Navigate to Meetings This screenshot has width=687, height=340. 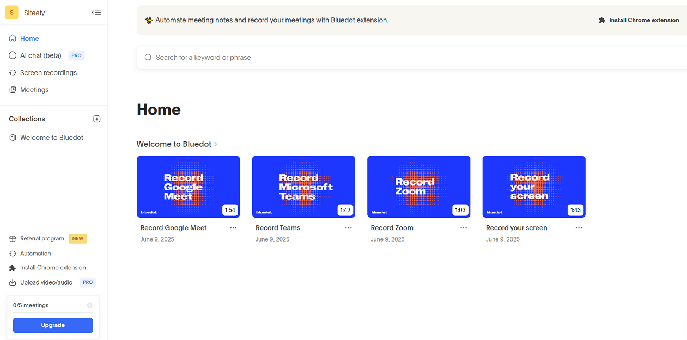click(34, 90)
